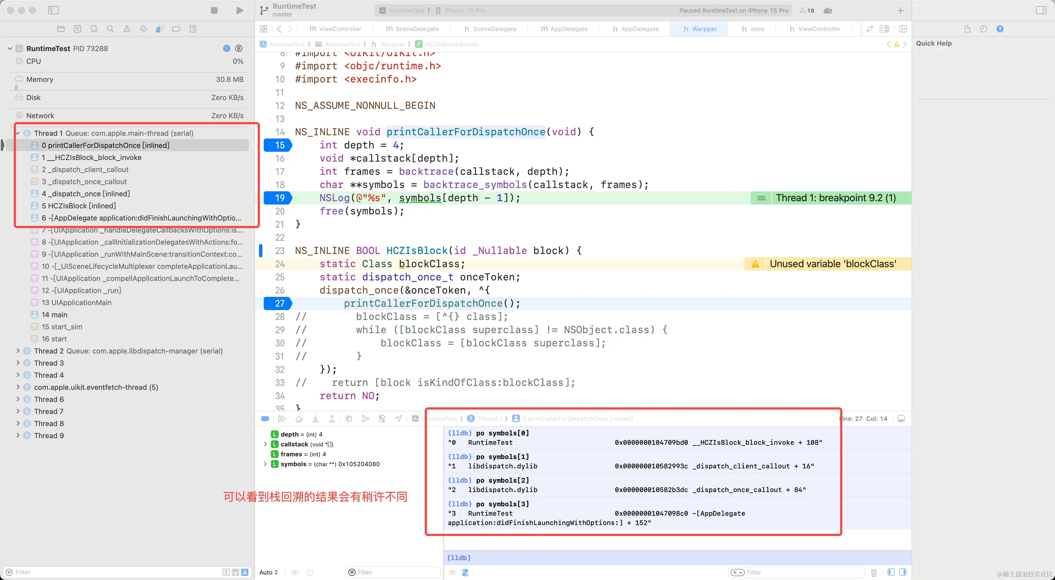
Task: Toggle breakpoint on line 19
Action: [x=278, y=198]
